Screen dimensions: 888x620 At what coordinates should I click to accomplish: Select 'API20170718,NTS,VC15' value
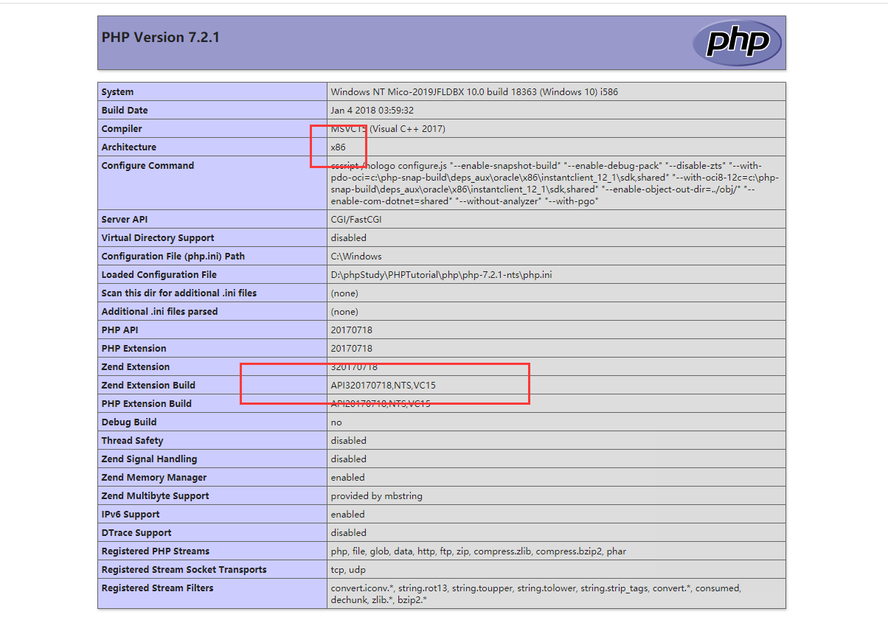pos(381,404)
